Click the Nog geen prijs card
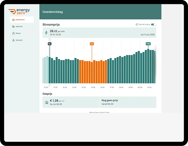This screenshot has width=188, height=146. (x=128, y=102)
